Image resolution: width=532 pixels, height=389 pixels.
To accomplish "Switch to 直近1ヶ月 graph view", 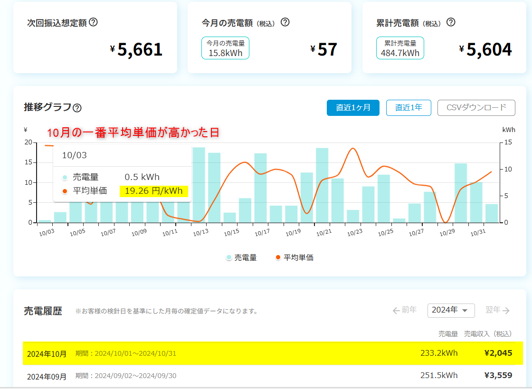I will [x=353, y=108].
